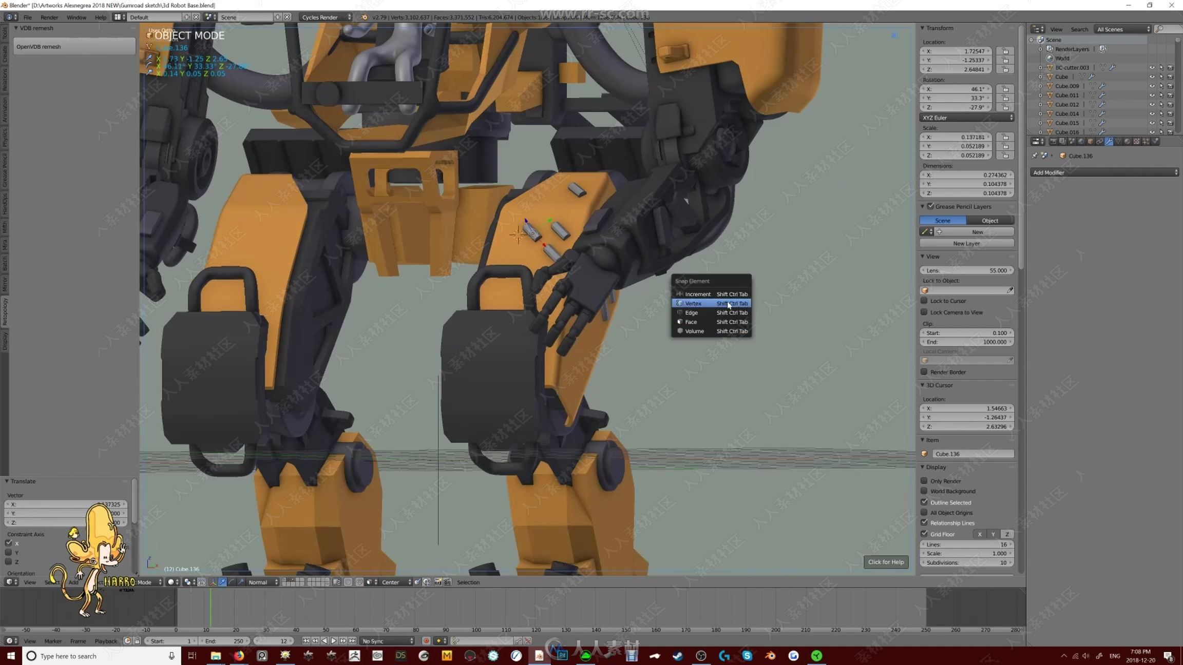Open the Texture properties tab (checker icon)

(x=1137, y=142)
